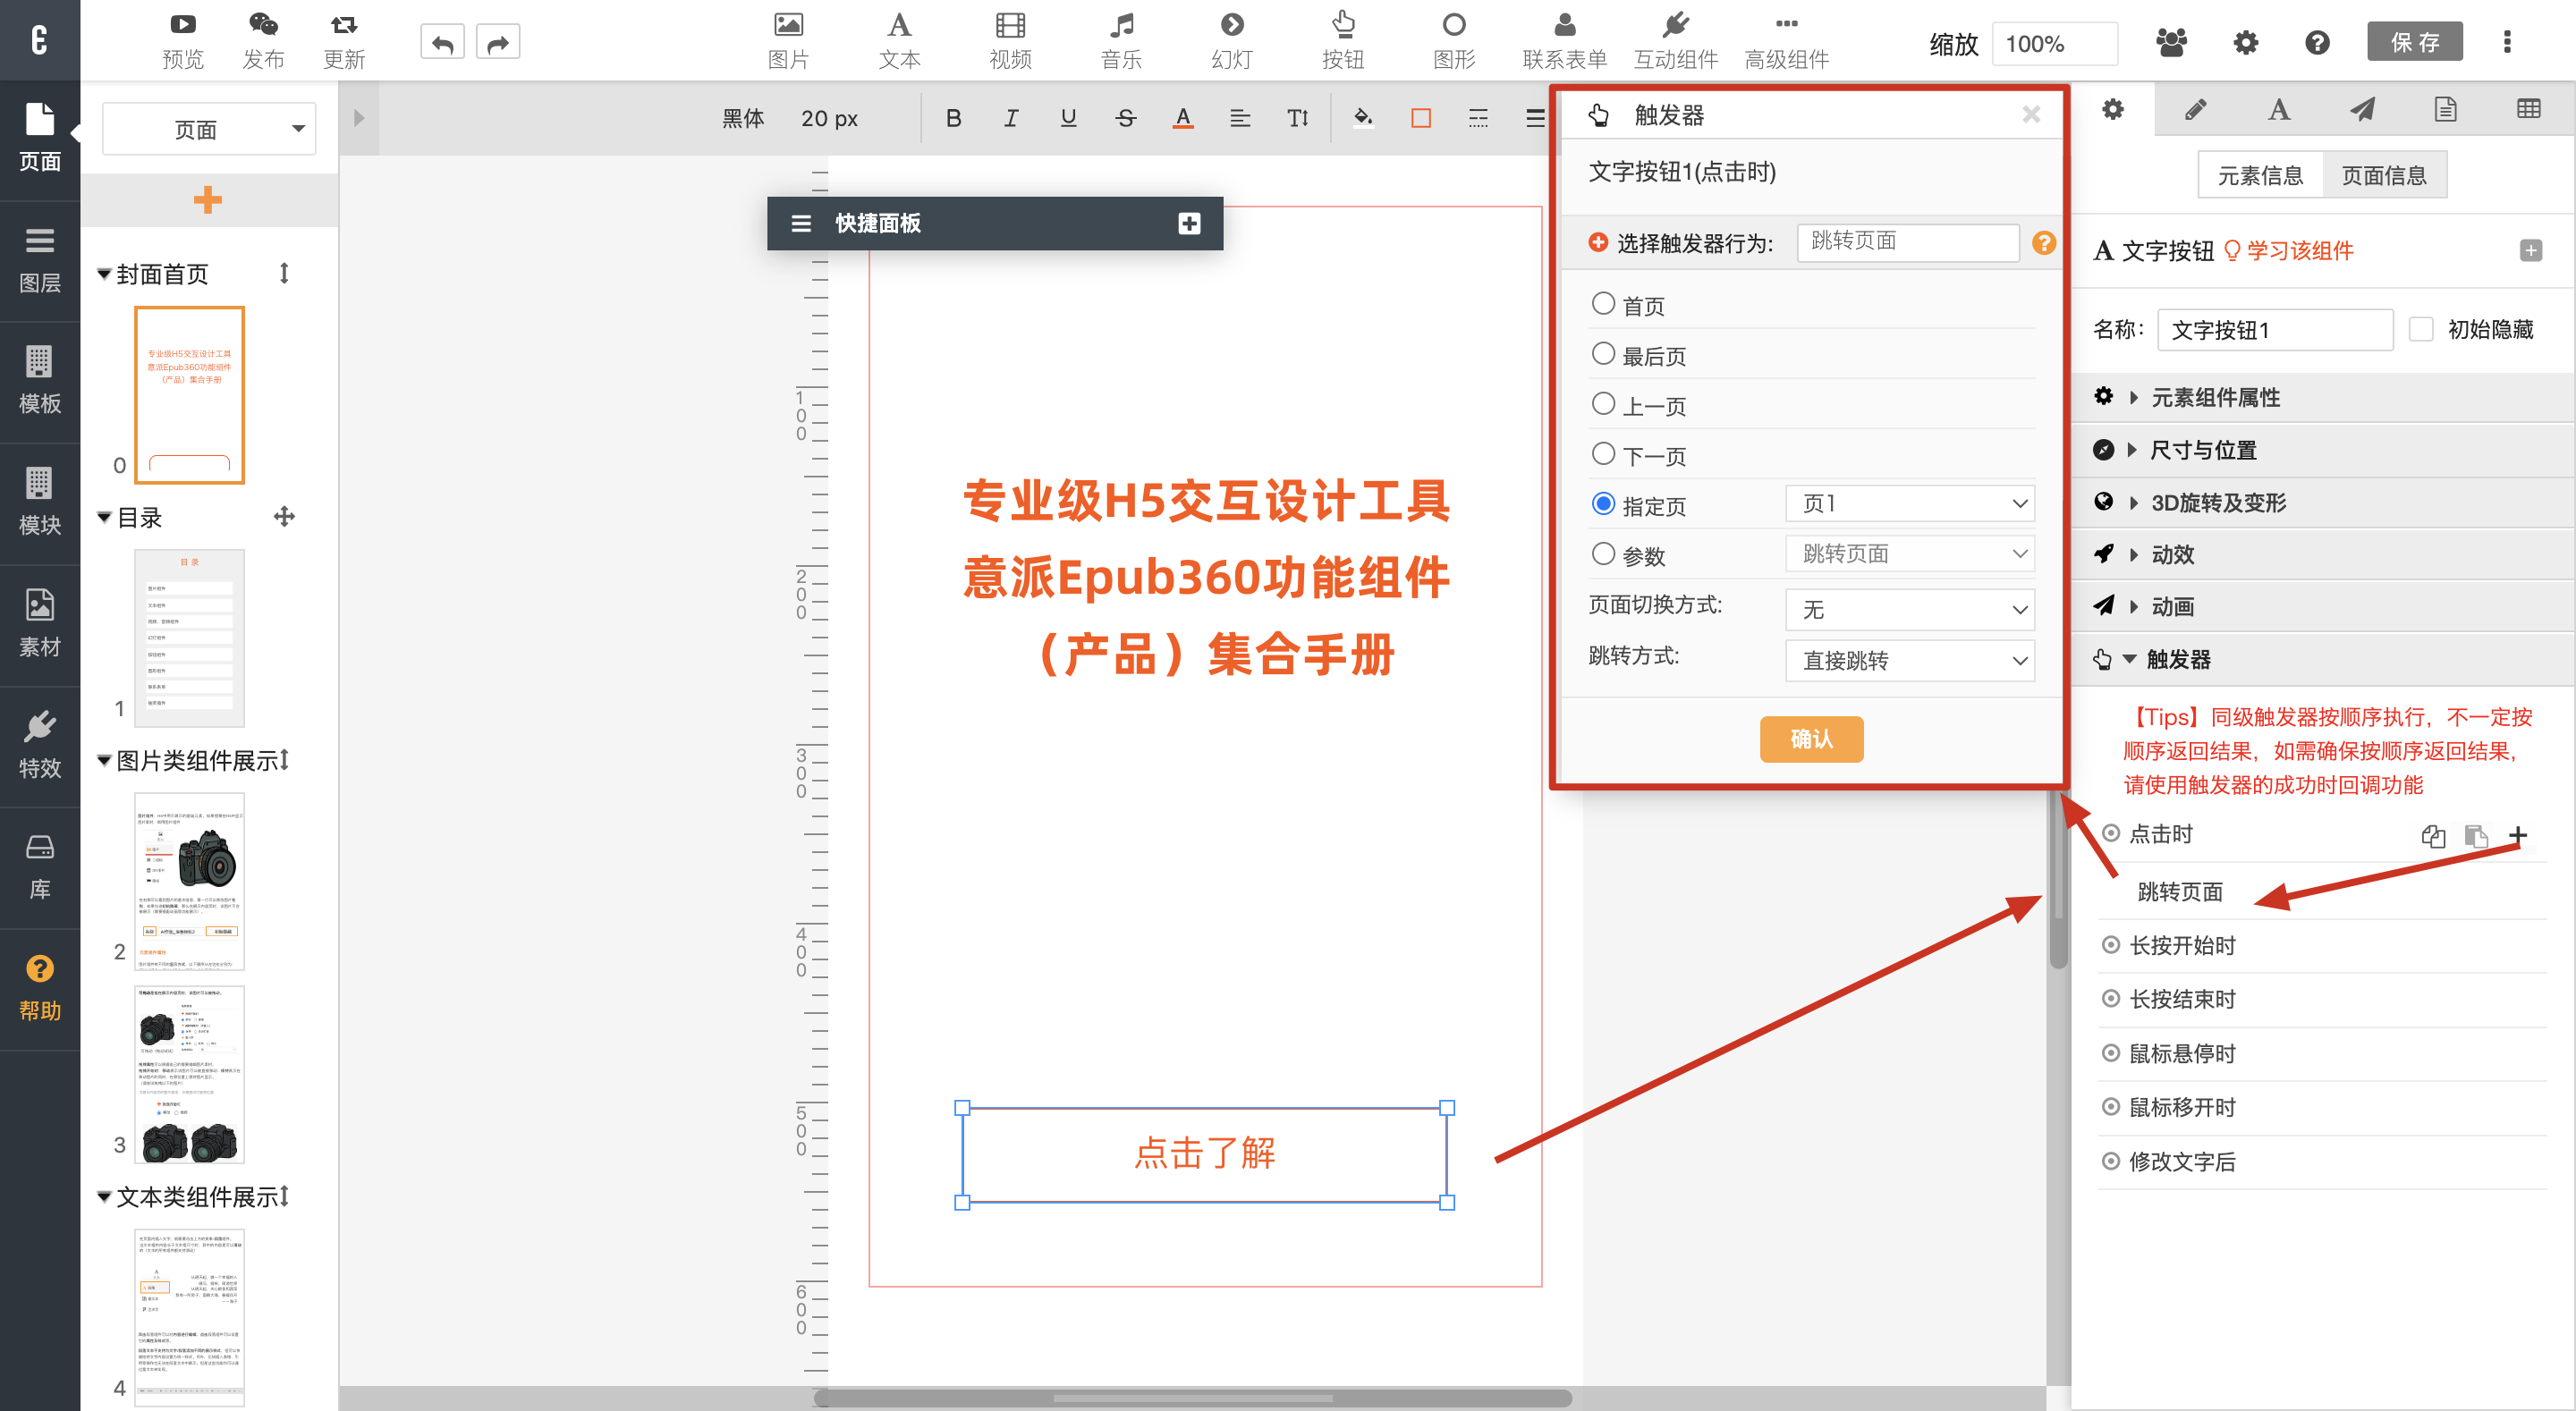Enable the 初始隐藏 checkbox
Viewport: 2576px width, 1411px height.
[2420, 329]
